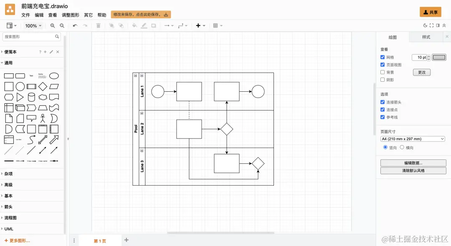Image resolution: width=451 pixels, height=246 pixels.
Task: Add to scratchpad with plus icon
Action: pos(45,52)
